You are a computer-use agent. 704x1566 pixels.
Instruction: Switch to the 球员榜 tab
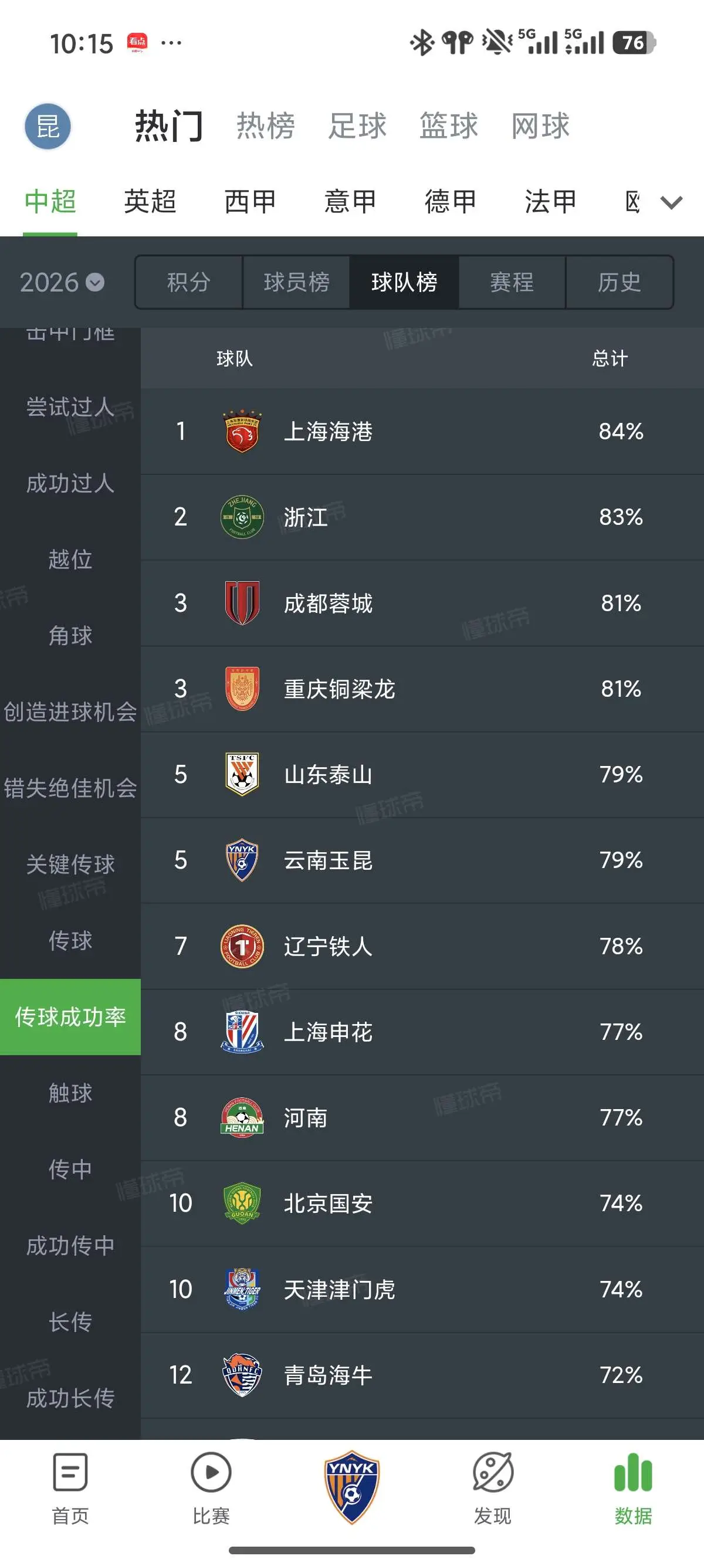[x=296, y=282]
